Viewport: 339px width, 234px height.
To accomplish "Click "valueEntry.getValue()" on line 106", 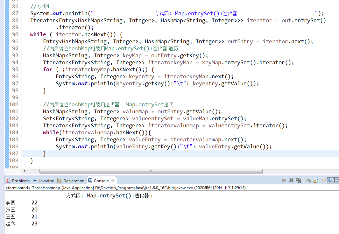I will [x=231, y=146].
